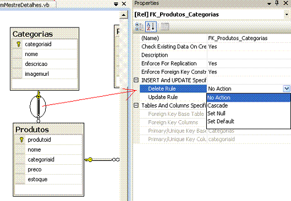
Task: Choose No Action in the dropdown list
Action: click(249, 98)
